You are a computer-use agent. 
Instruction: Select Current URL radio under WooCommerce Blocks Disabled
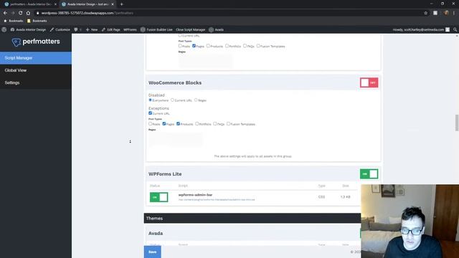tap(172, 100)
